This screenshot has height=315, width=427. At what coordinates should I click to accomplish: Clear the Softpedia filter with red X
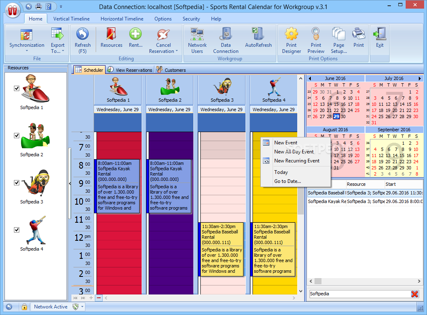[x=414, y=294]
